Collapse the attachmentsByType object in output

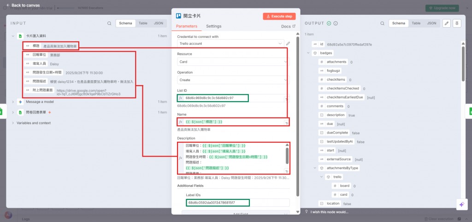pos(315,168)
